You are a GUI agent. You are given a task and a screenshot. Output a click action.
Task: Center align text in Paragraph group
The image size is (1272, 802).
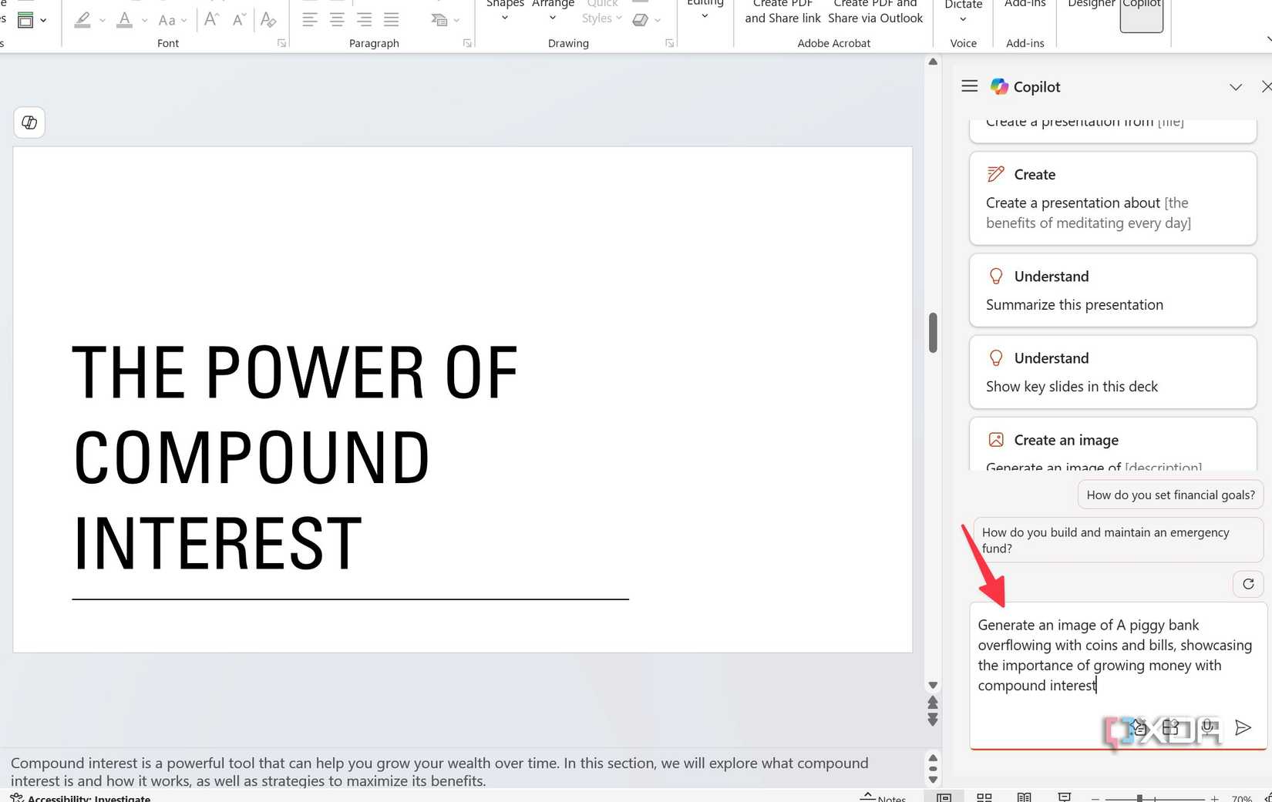coord(337,20)
